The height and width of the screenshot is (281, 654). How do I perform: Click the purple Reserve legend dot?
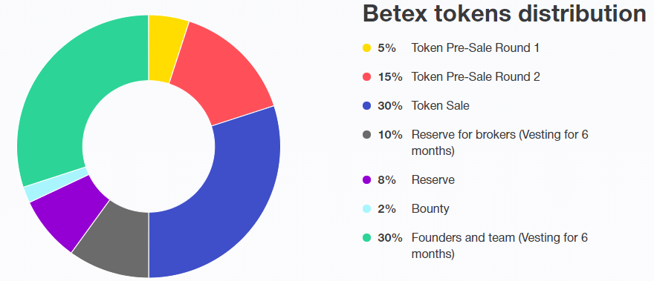coord(366,180)
